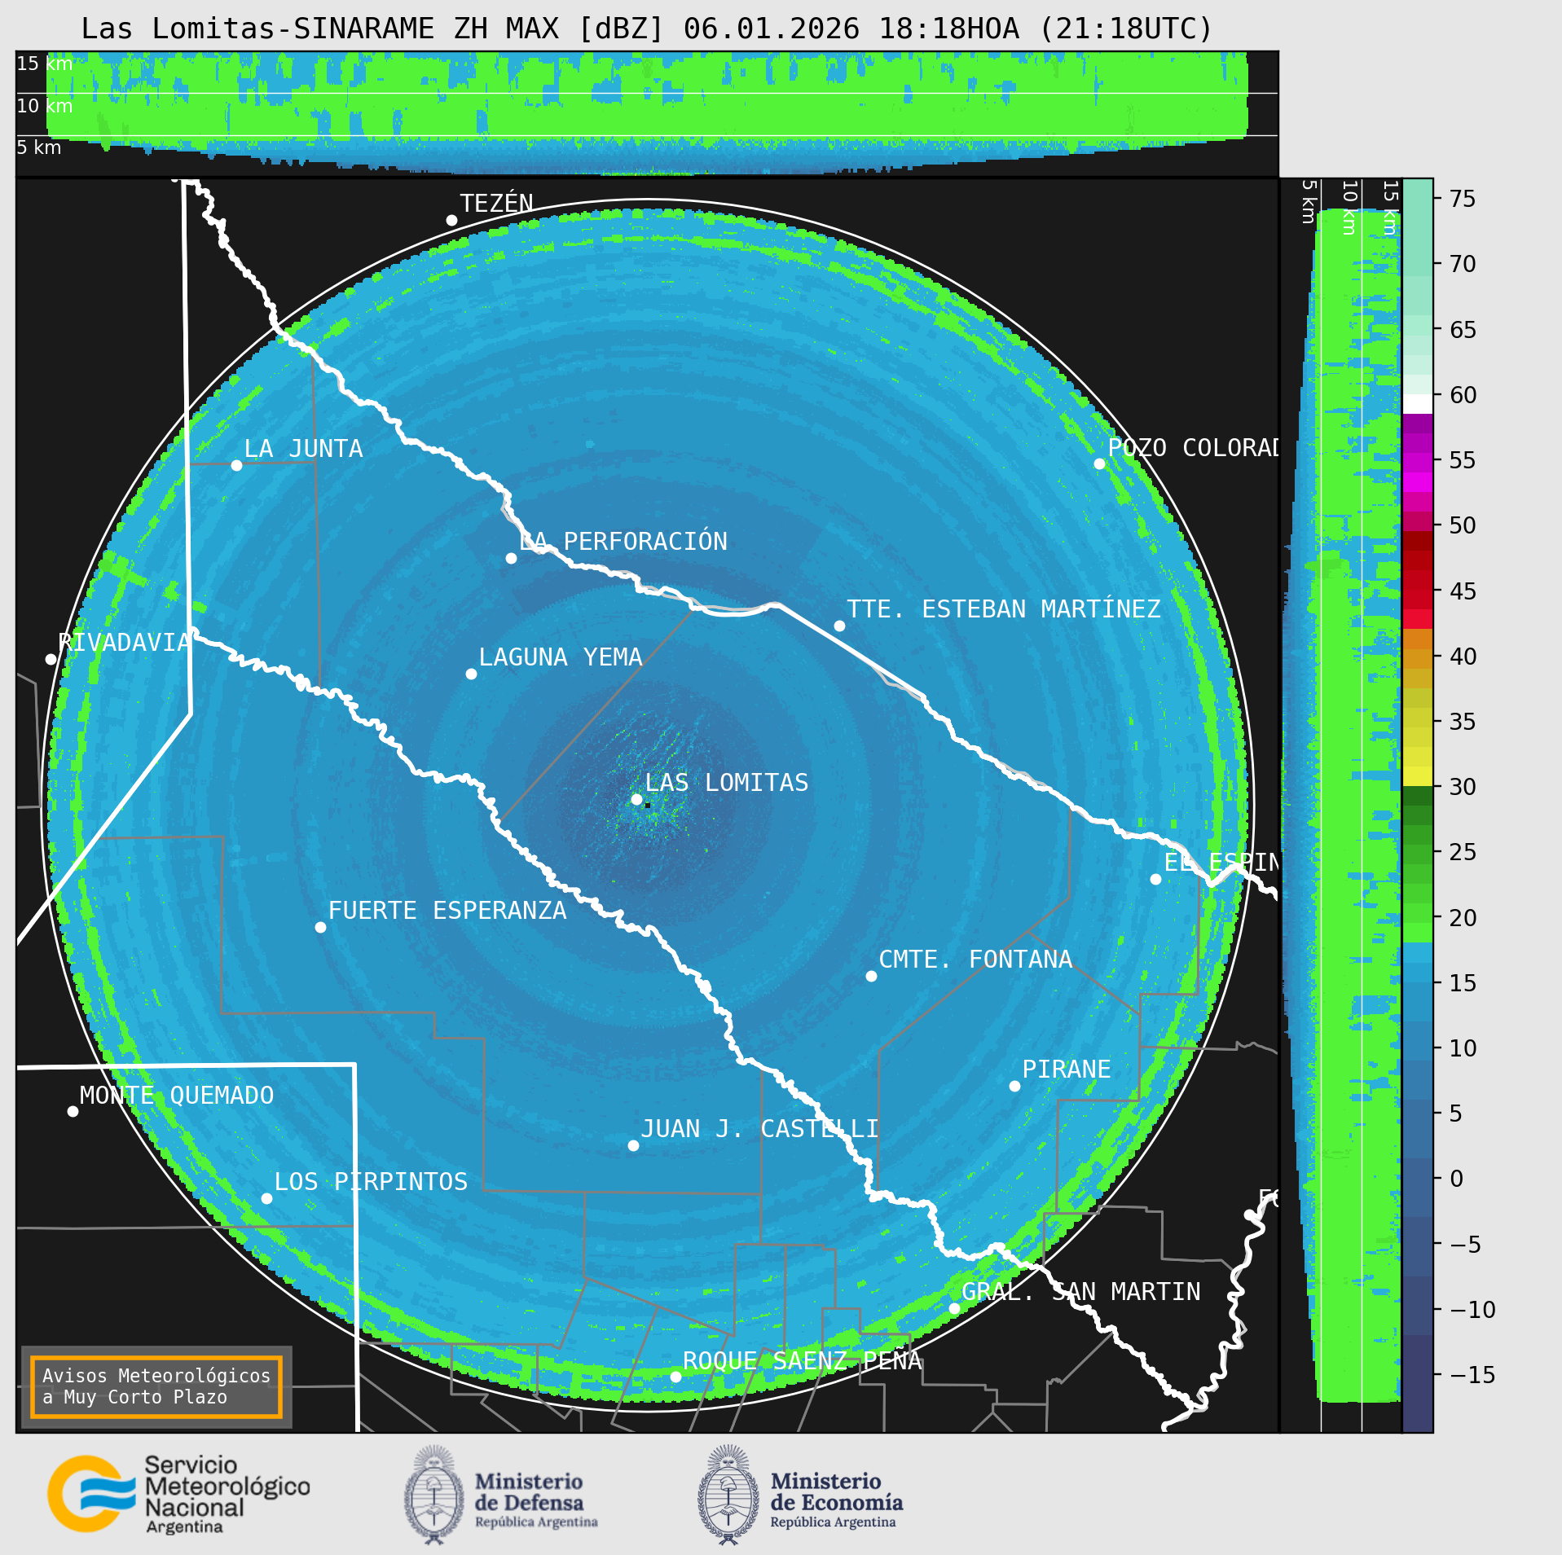Click the MONTE QUEMADO map label
The width and height of the screenshot is (1562, 1555).
[177, 1096]
